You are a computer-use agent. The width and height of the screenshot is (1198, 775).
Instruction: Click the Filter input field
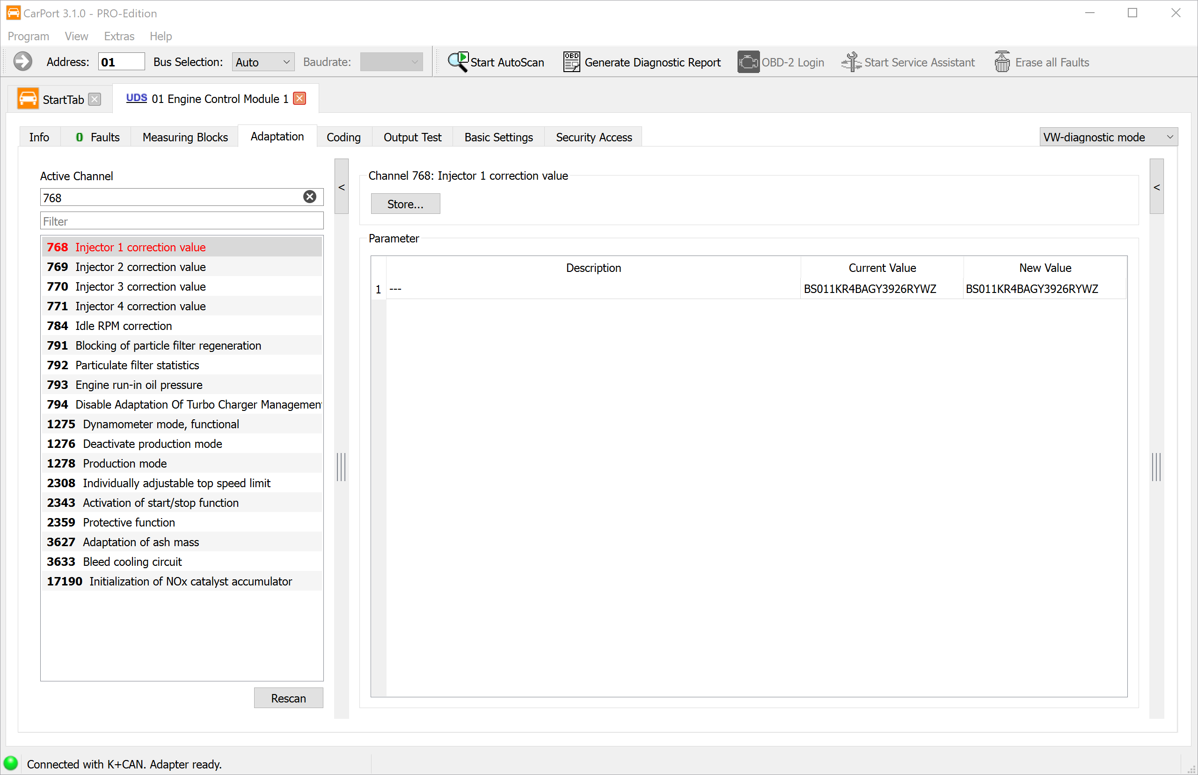[181, 220]
